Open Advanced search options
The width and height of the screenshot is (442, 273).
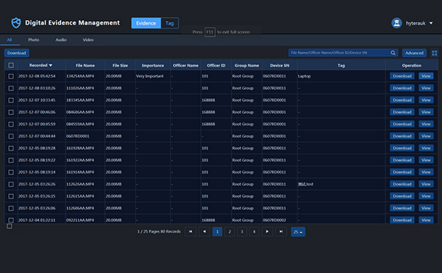414,53
